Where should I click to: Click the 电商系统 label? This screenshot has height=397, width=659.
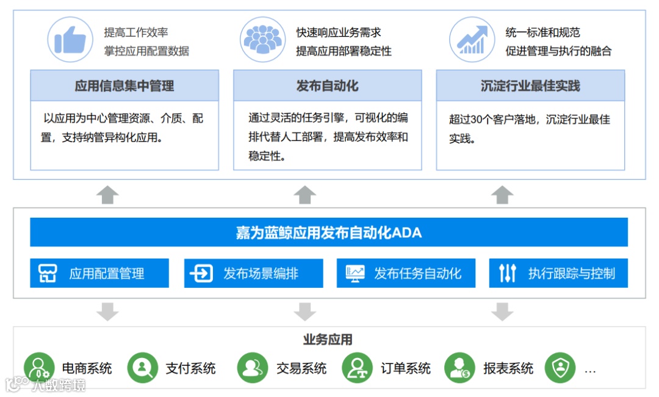[x=87, y=368]
